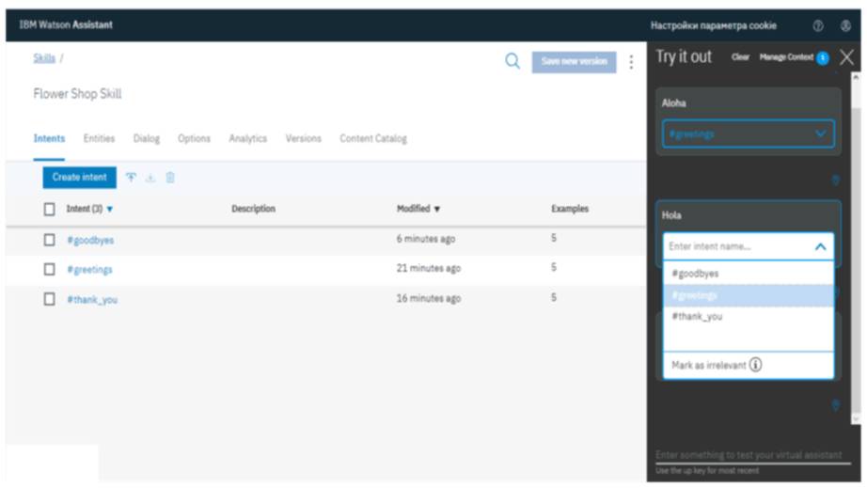Sort by the Modified column arrow
The height and width of the screenshot is (488, 867).
[x=436, y=209]
